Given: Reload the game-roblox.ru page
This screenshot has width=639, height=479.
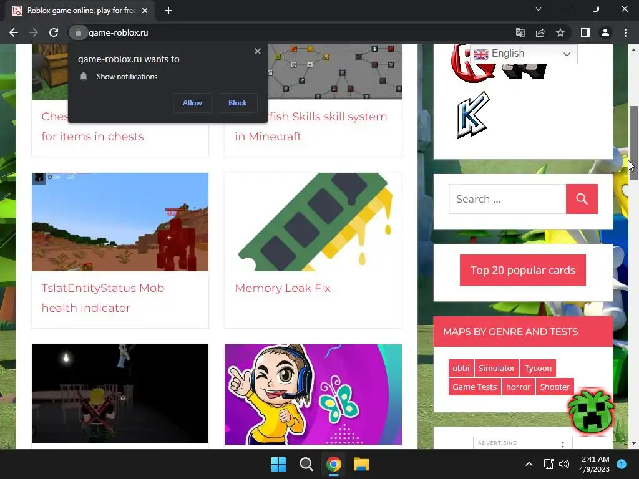Looking at the screenshot, I should 54,32.
